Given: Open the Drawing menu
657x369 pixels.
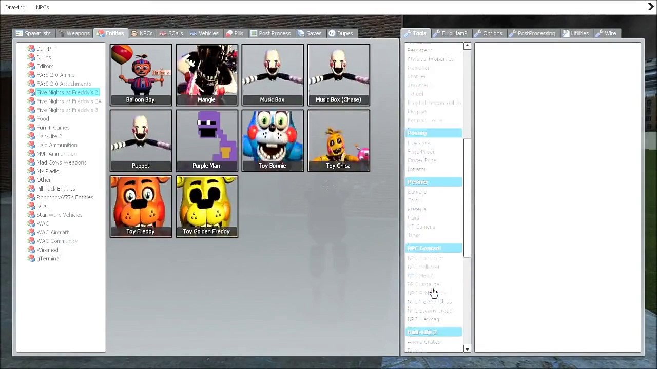Looking at the screenshot, I should click(x=15, y=7).
